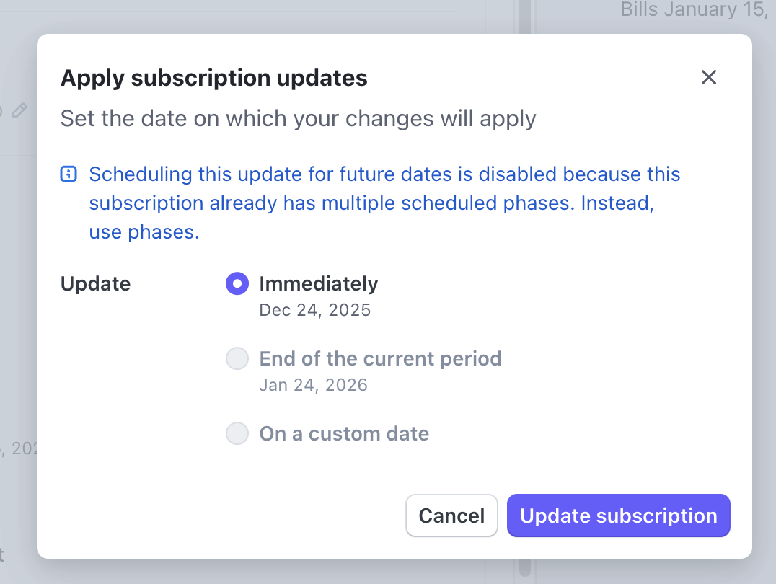Select the Immediately radio button
The height and width of the screenshot is (584, 776).
[x=237, y=283]
